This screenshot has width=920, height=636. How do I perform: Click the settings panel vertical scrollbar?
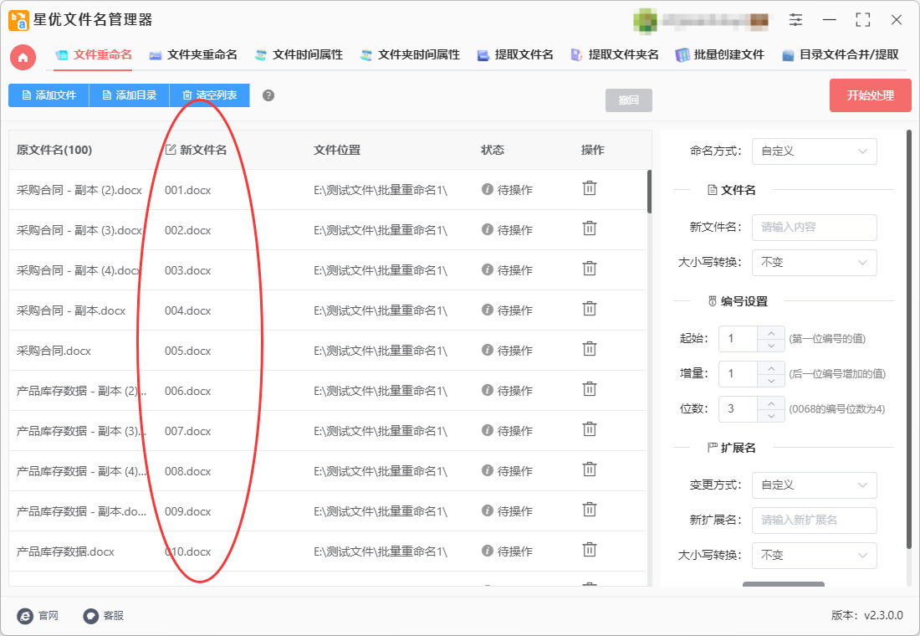909,340
